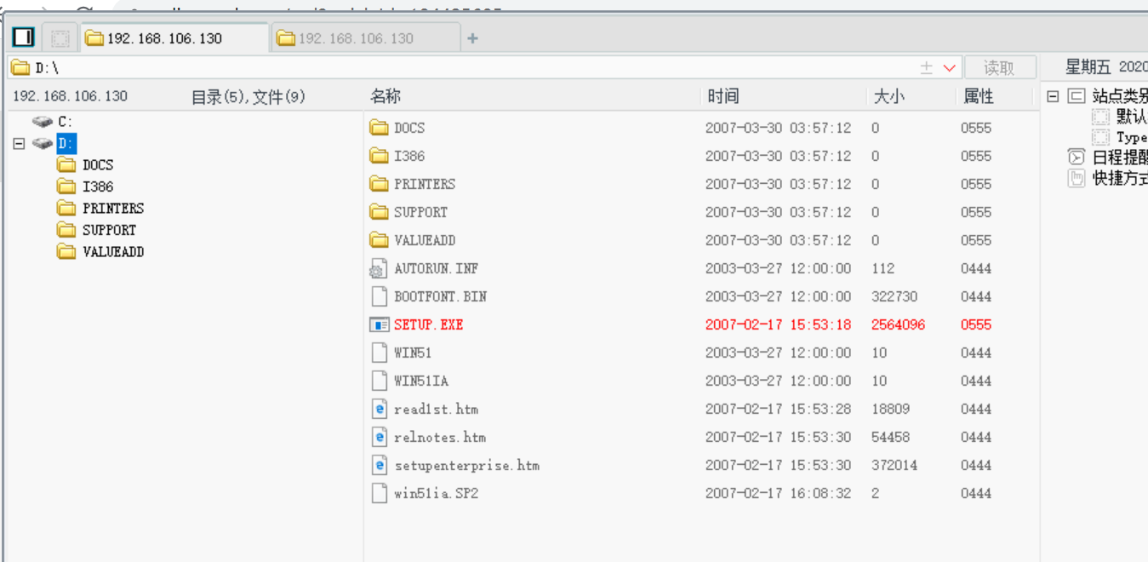Click the black-and-white panel layout icon
This screenshot has height=562, width=1148.
(x=23, y=37)
